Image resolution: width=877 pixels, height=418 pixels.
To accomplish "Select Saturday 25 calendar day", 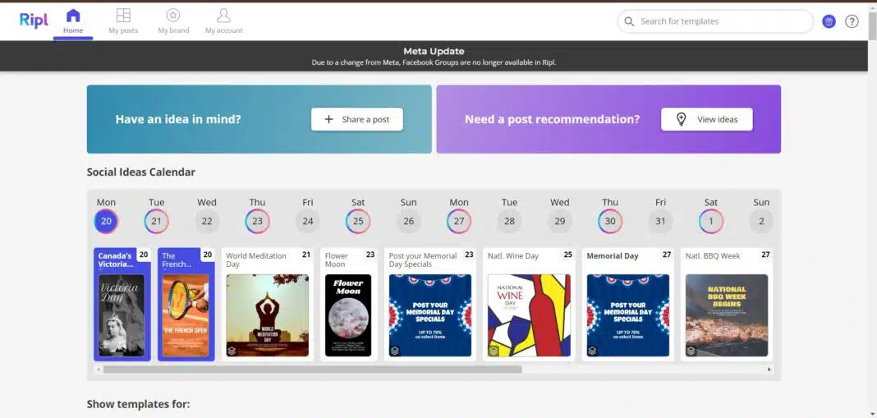I will (x=358, y=221).
